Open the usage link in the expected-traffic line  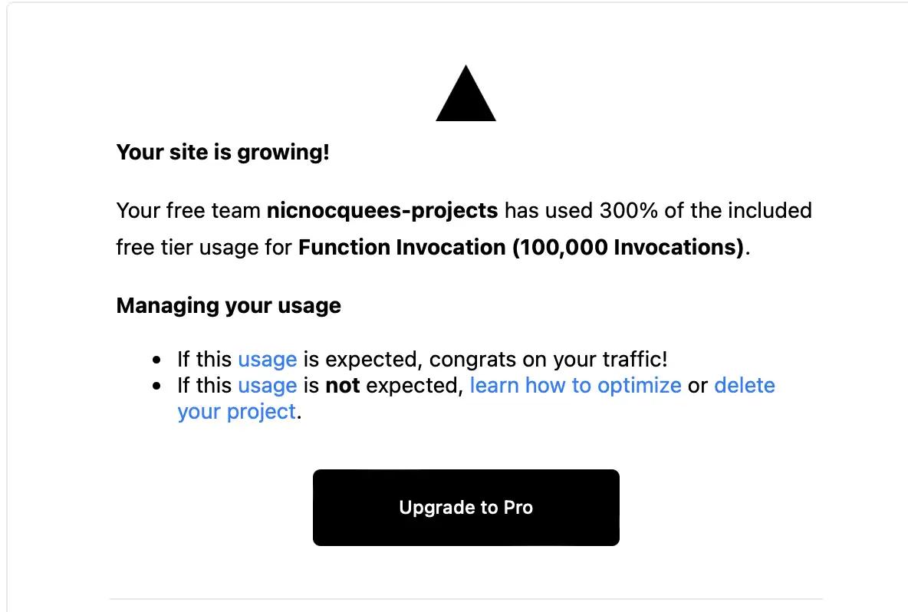[x=268, y=360]
